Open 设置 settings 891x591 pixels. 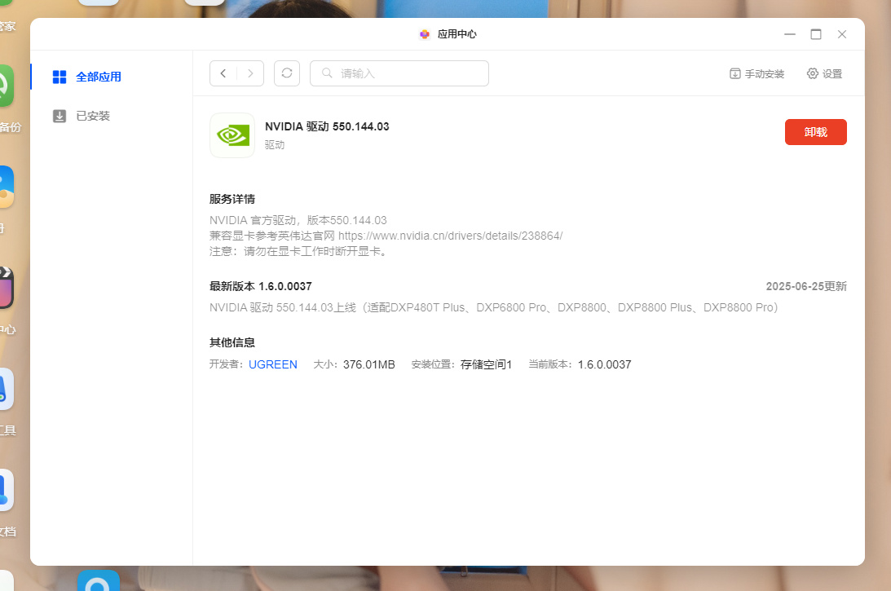(x=824, y=74)
